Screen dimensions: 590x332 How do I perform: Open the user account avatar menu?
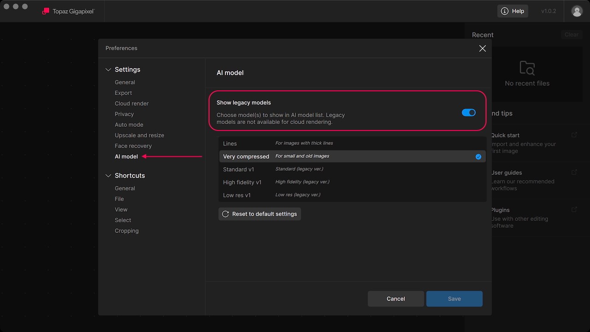tap(577, 11)
